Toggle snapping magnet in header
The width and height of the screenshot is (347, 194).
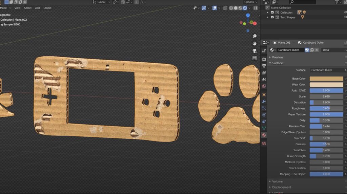click(123, 2)
